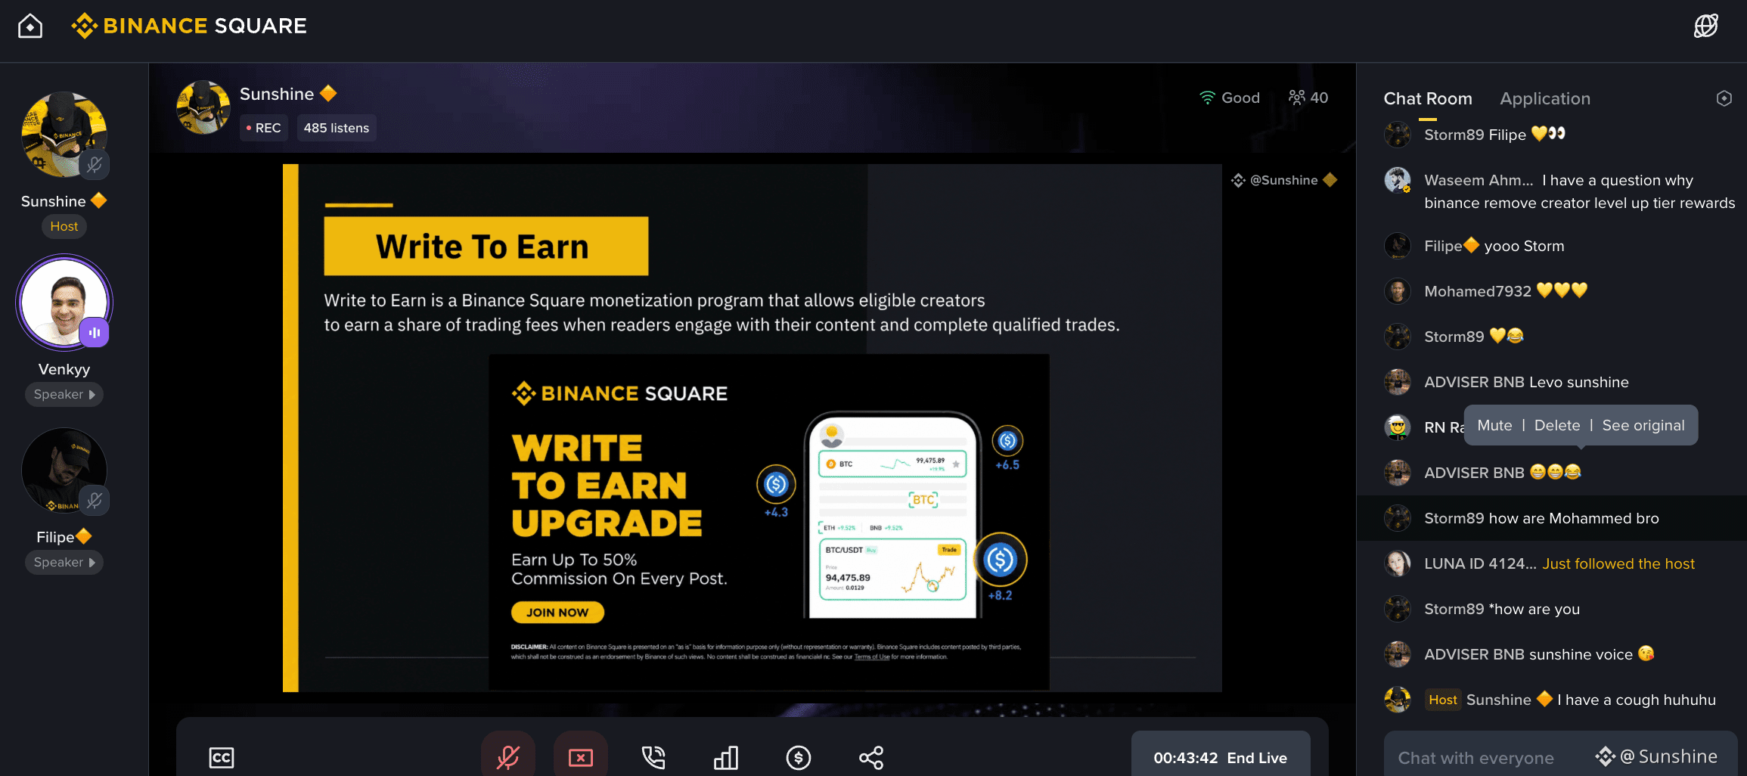The image size is (1747, 776).
Task: Share the live session
Action: pyautogui.click(x=871, y=757)
